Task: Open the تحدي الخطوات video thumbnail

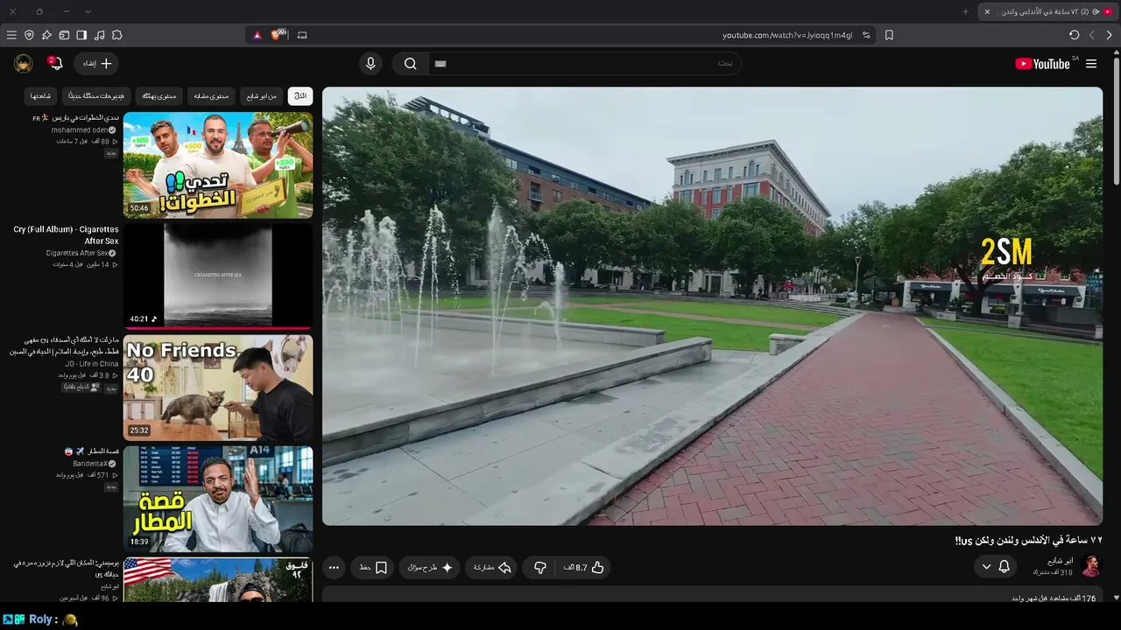Action: 218,164
